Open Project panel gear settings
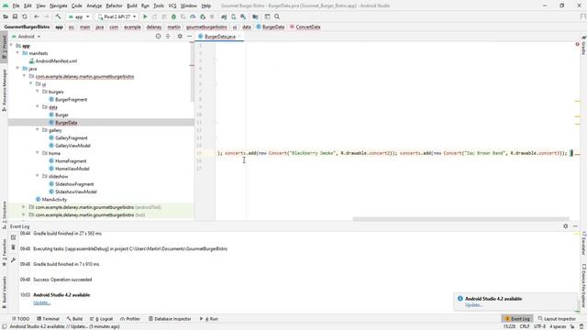Screen dimensions: 587x330 (180, 37)
